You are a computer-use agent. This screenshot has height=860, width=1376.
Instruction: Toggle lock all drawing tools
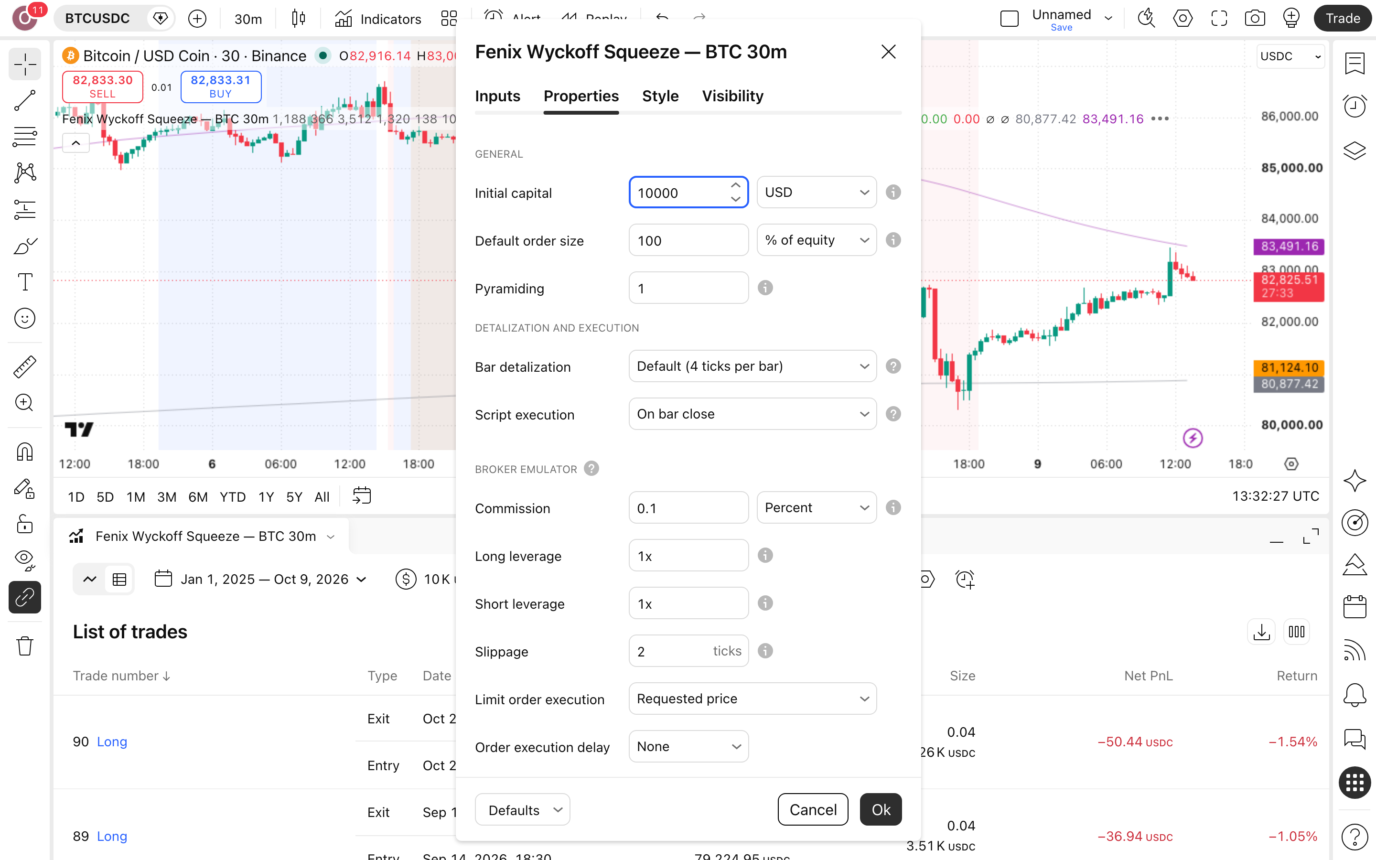tap(24, 524)
